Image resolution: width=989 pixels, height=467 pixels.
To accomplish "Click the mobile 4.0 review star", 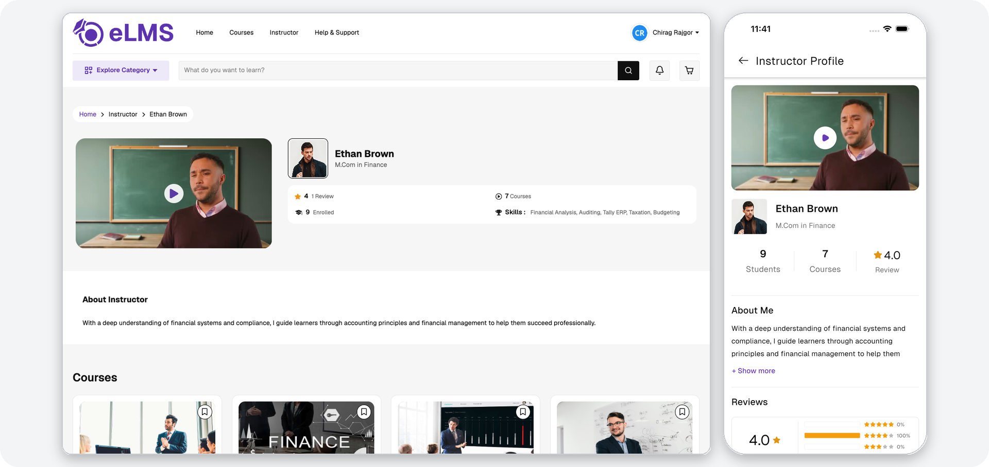I will click(x=878, y=255).
